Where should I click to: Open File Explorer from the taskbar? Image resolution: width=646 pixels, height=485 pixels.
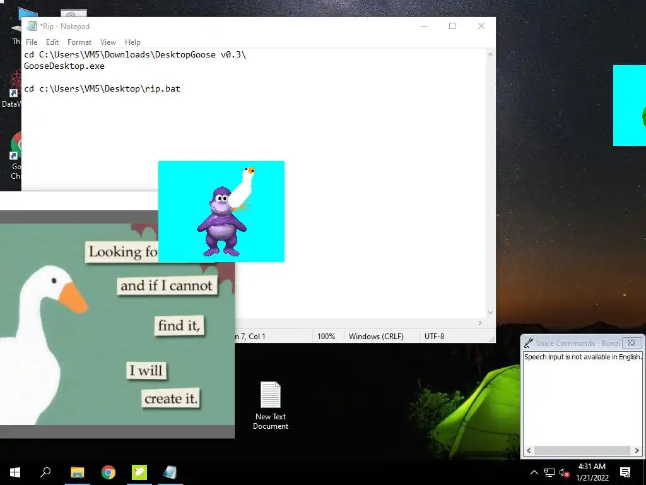pyautogui.click(x=77, y=472)
